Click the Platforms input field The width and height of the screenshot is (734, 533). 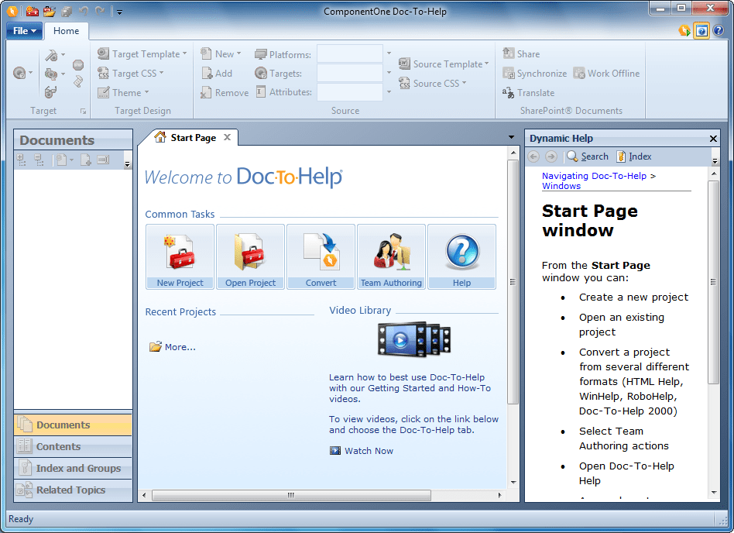pyautogui.click(x=350, y=54)
